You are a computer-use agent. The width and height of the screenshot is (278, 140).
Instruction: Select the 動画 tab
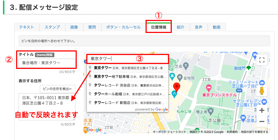[217, 27]
